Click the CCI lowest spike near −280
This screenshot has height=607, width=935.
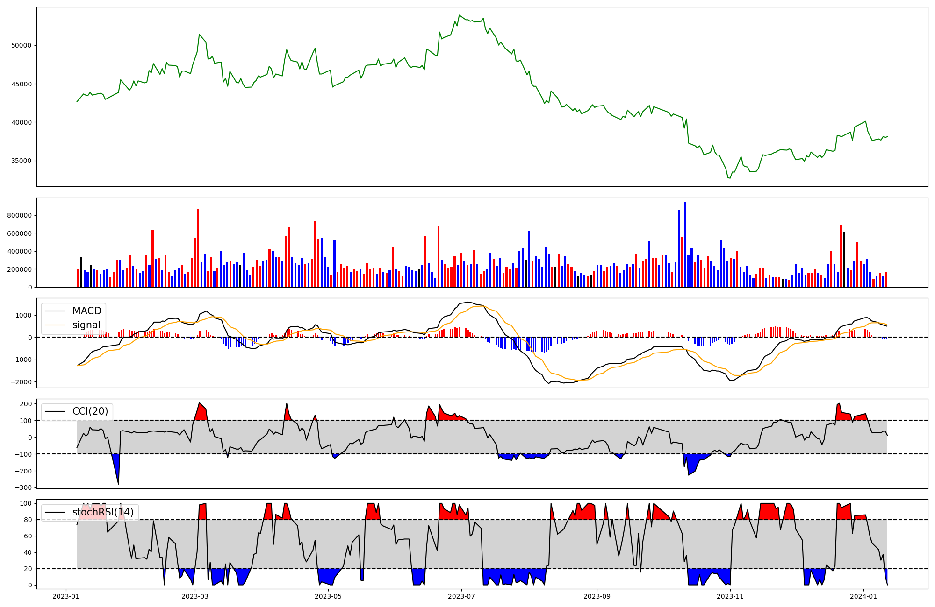click(118, 484)
